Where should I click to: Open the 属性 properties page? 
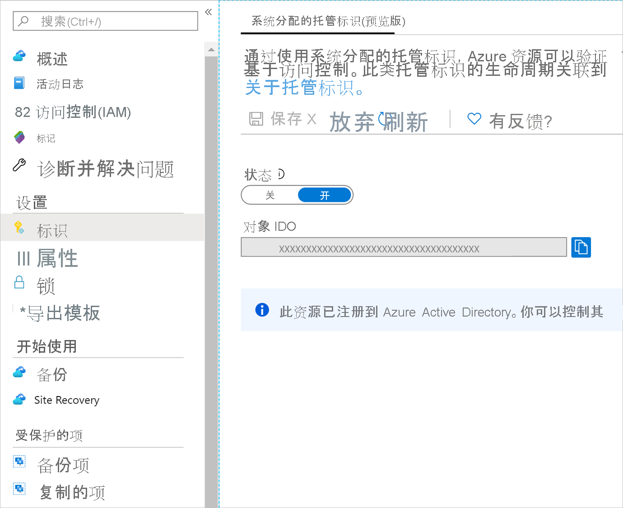pyautogui.click(x=57, y=258)
